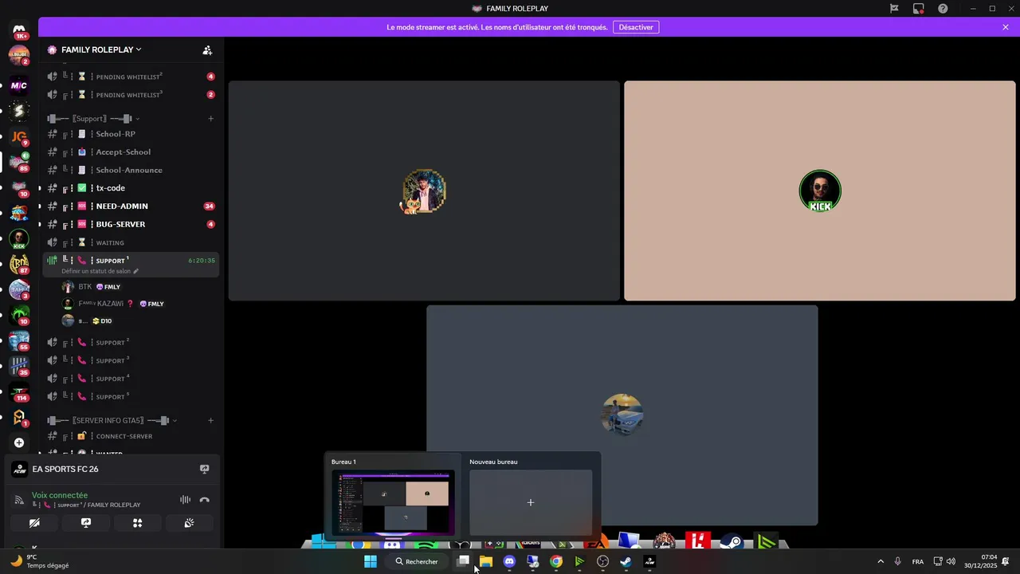
Task: Click the connection quality signal icon
Action: coord(19,500)
